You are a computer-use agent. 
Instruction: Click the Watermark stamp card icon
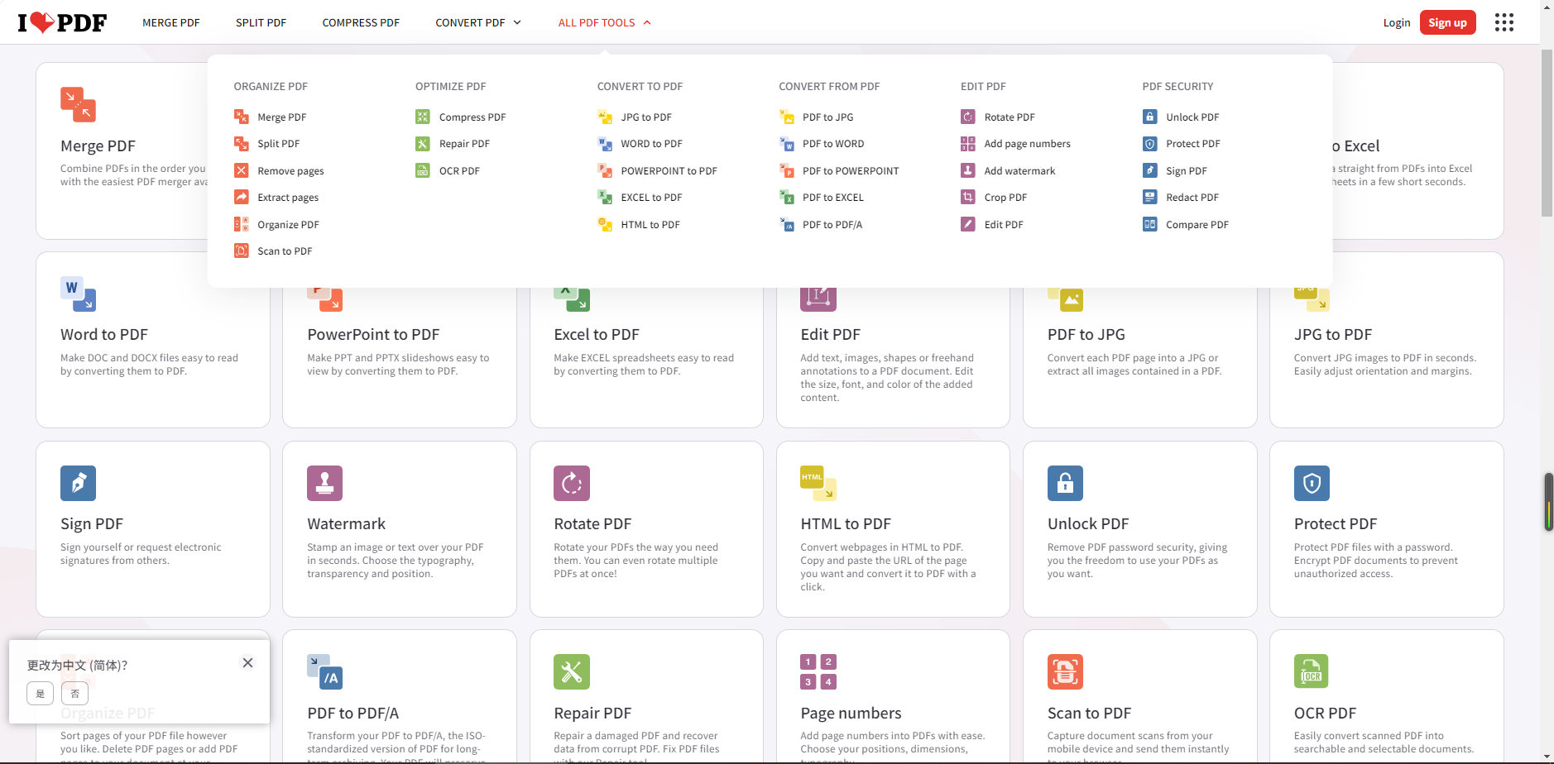tap(324, 484)
